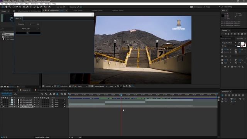
Task: Open the Animation menu
Action: [x=35, y=4]
